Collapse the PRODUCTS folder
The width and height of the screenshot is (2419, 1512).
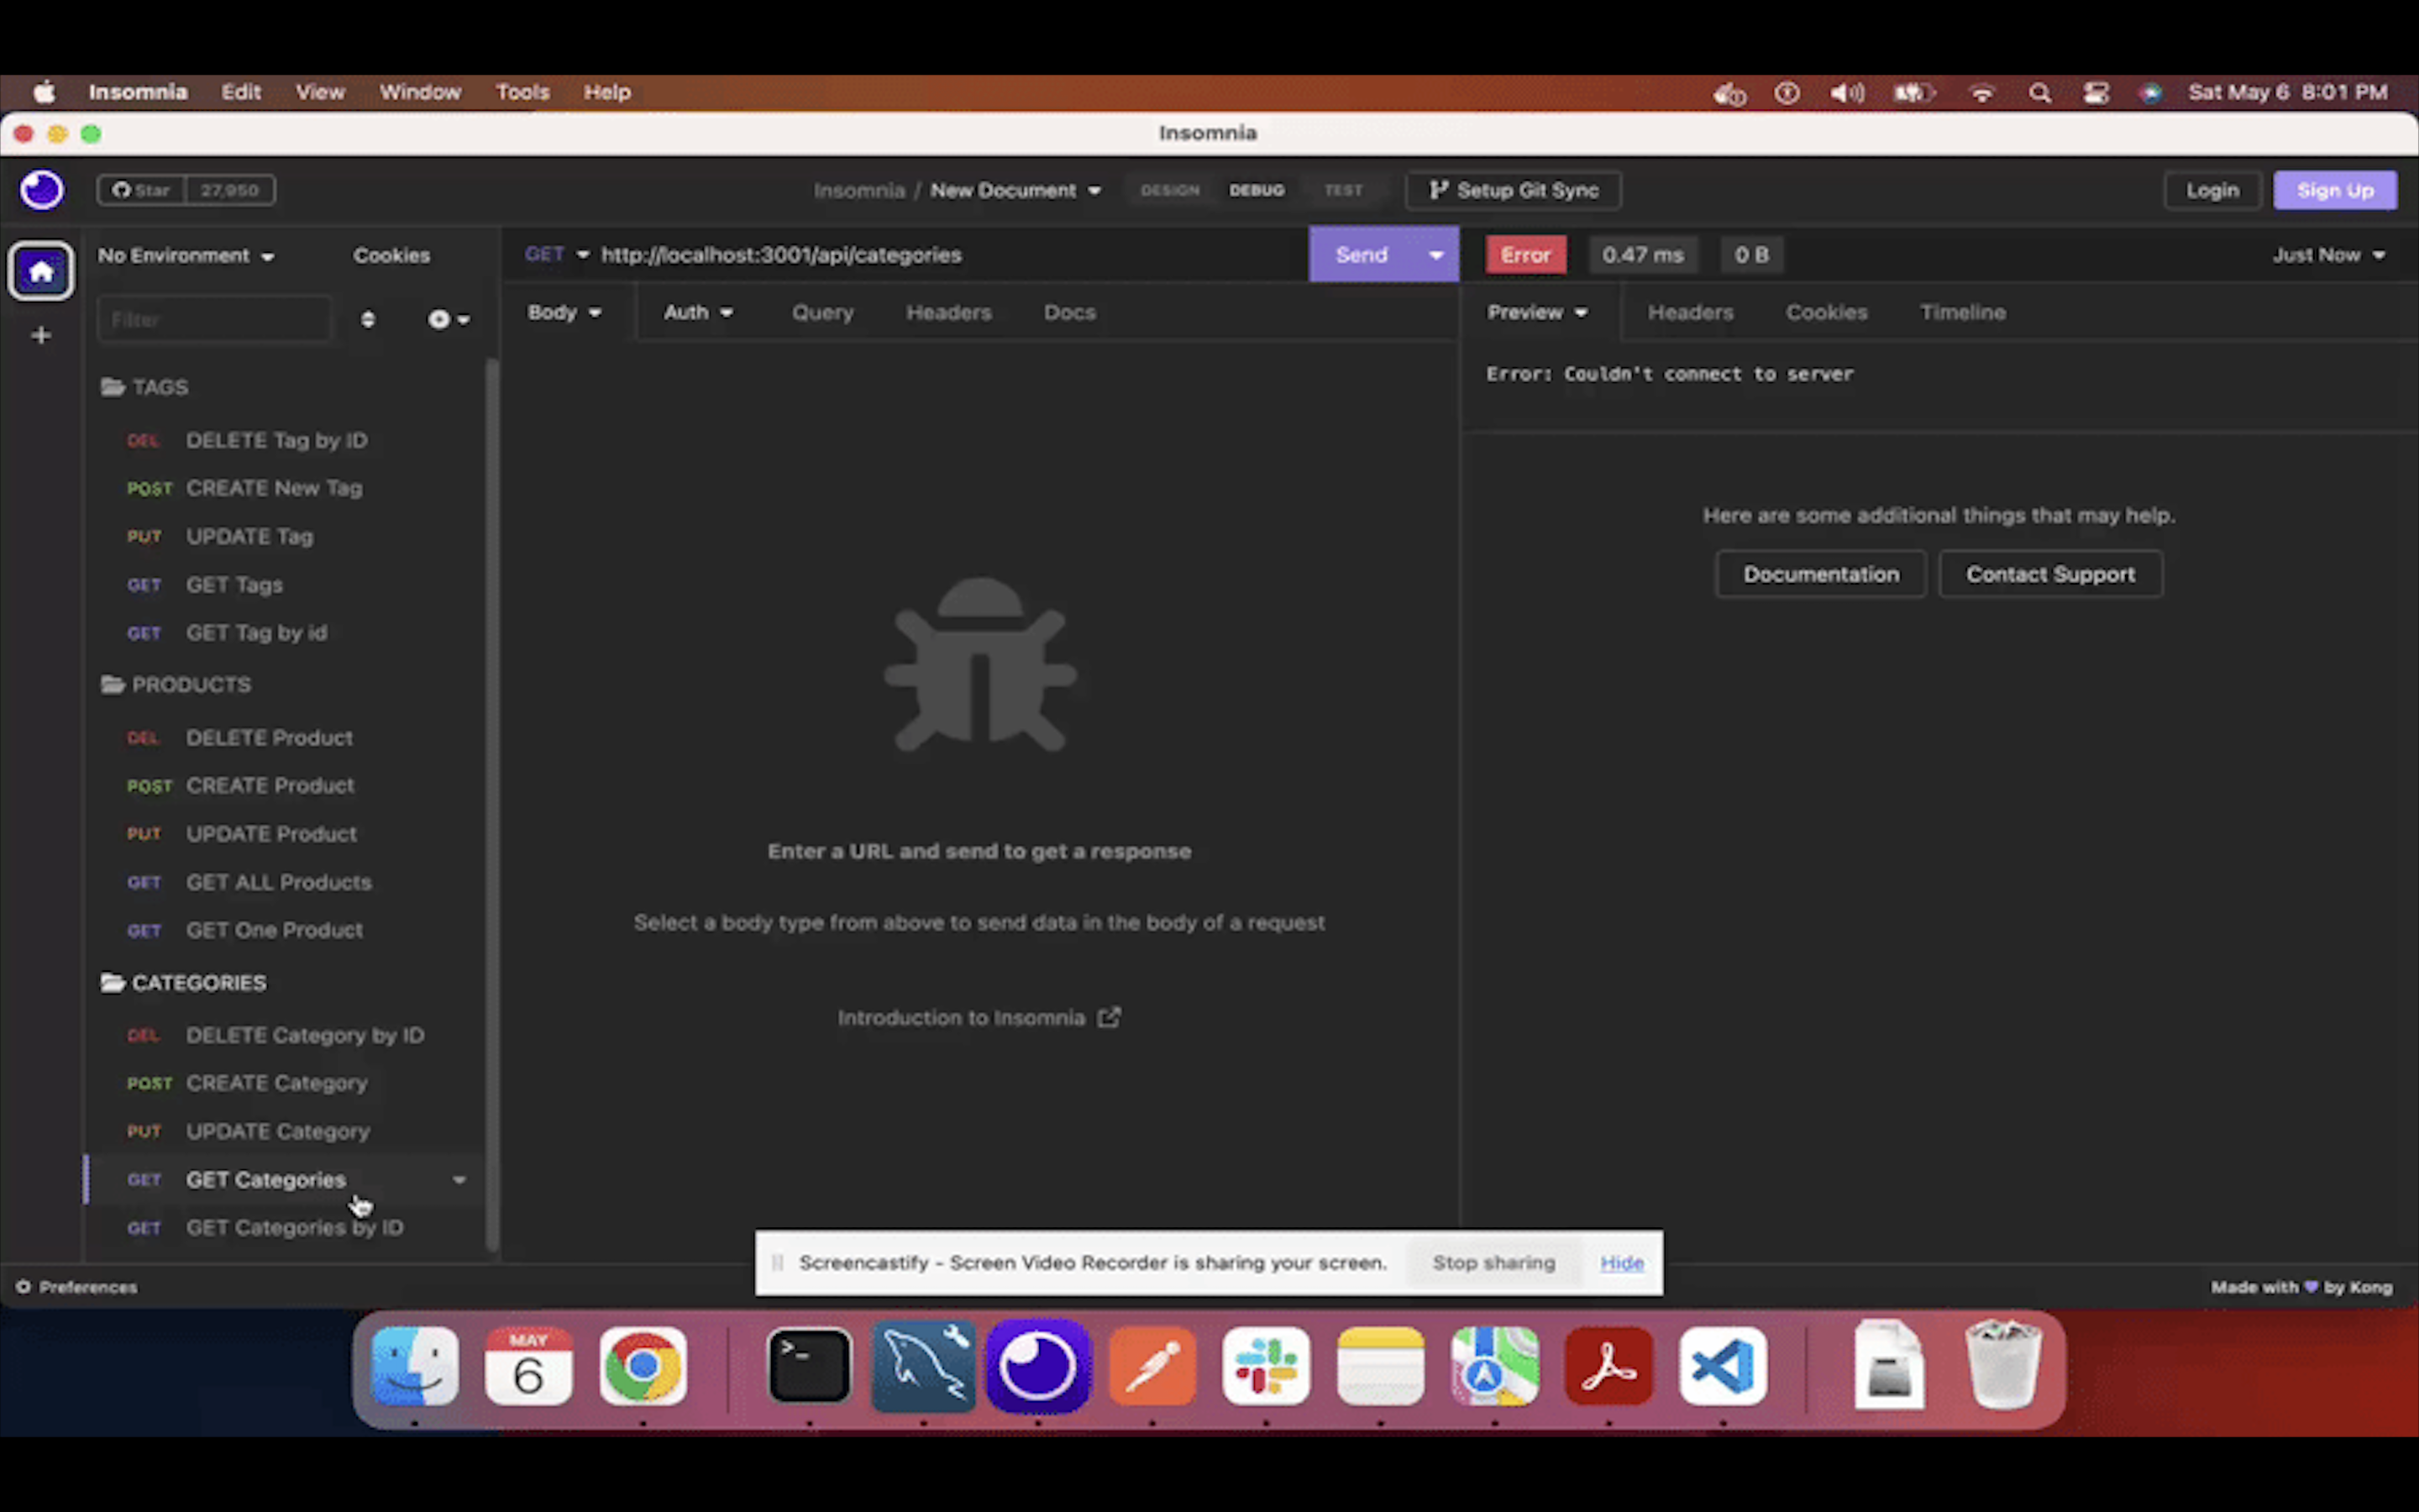coord(176,685)
